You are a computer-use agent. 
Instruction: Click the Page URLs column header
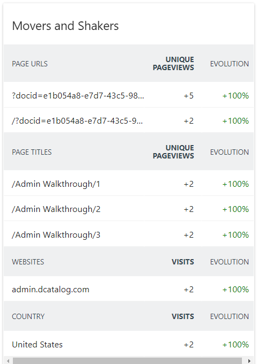click(30, 64)
